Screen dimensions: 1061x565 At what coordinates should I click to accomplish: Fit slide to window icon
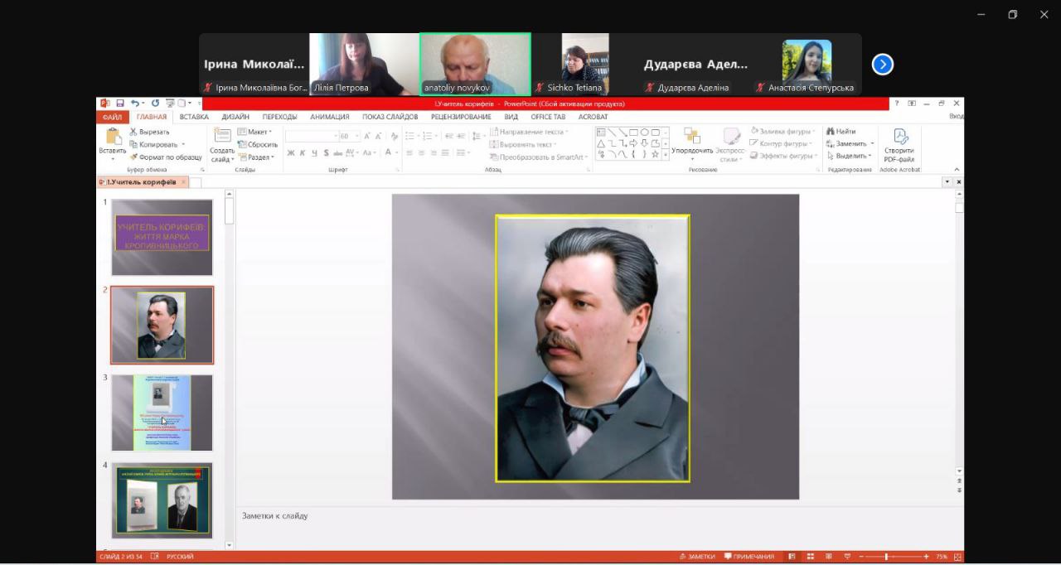tap(958, 557)
